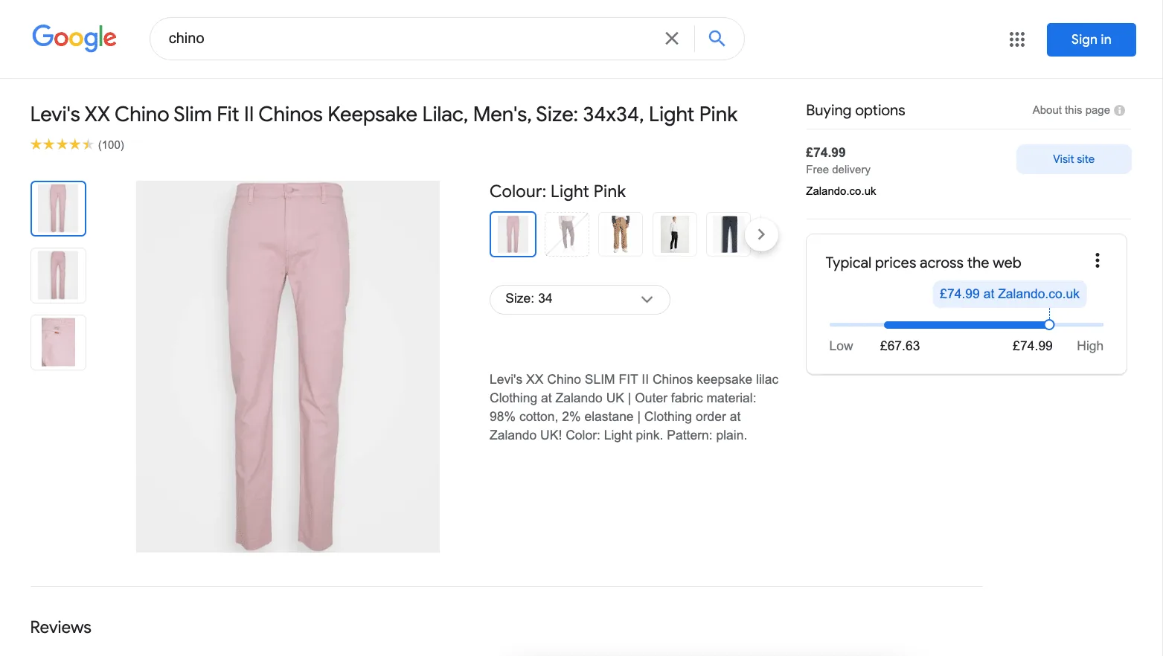Open the Size: 34 dropdown
Image resolution: width=1163 pixels, height=656 pixels.
[x=579, y=299]
